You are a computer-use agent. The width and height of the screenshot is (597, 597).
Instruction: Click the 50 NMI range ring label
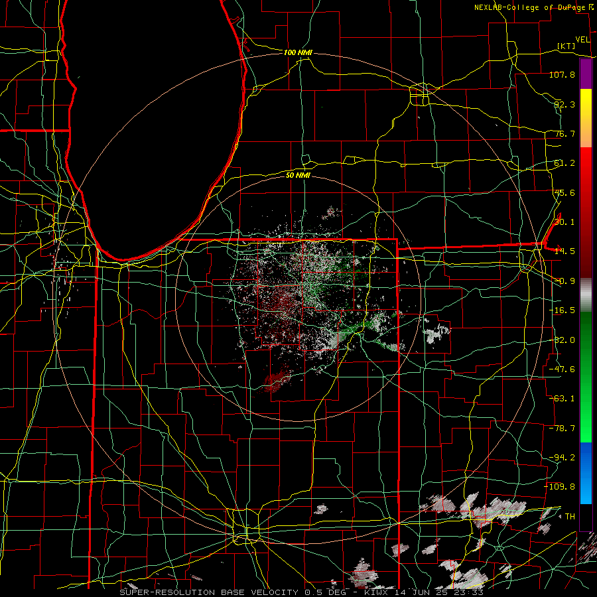coord(298,175)
